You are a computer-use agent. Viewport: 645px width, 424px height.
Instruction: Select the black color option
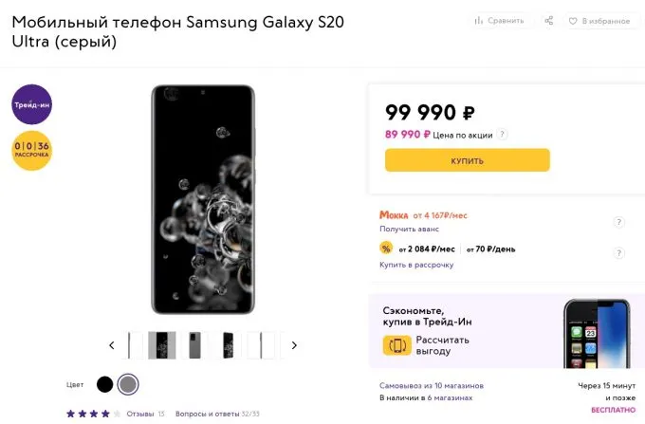(104, 384)
